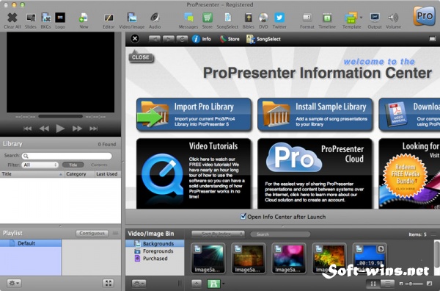Click Install Sample Library card
Viewport: 440px width, 291px height.
pos(315,115)
